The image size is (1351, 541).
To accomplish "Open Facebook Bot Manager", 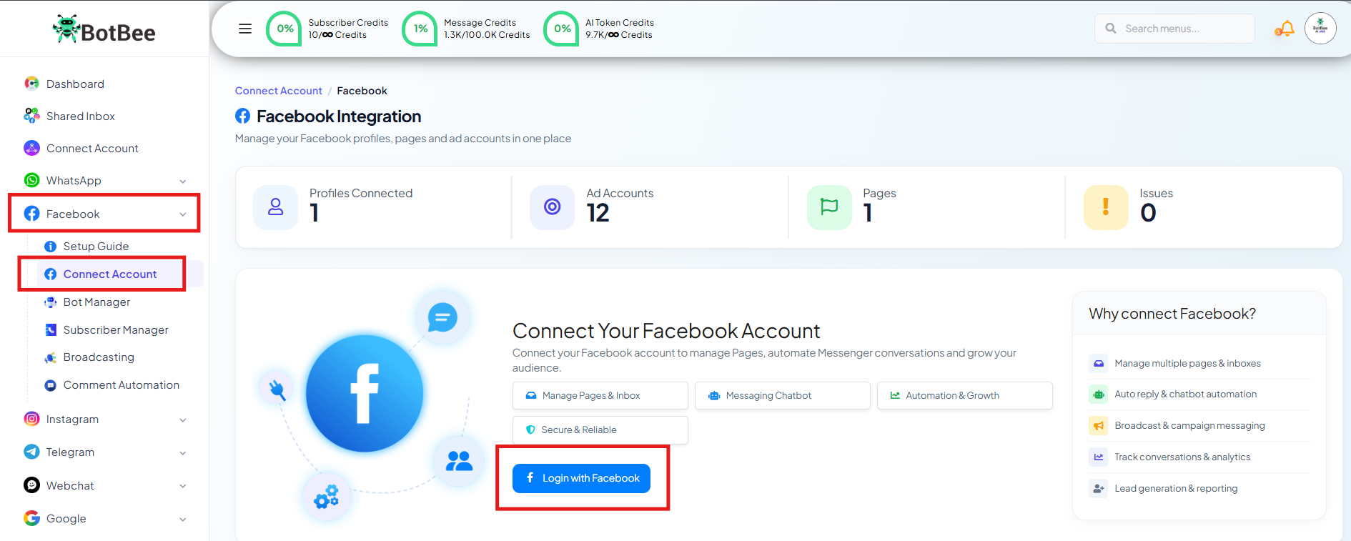I will click(96, 302).
